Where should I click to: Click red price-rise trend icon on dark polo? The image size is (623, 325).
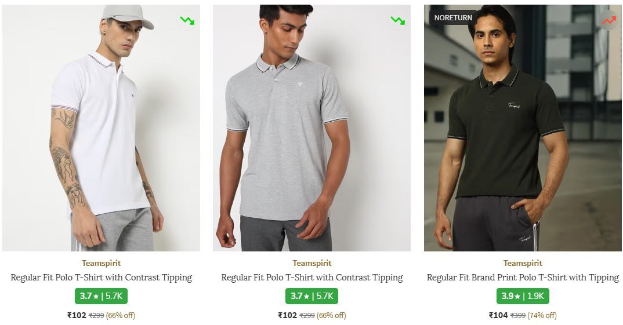[608, 21]
